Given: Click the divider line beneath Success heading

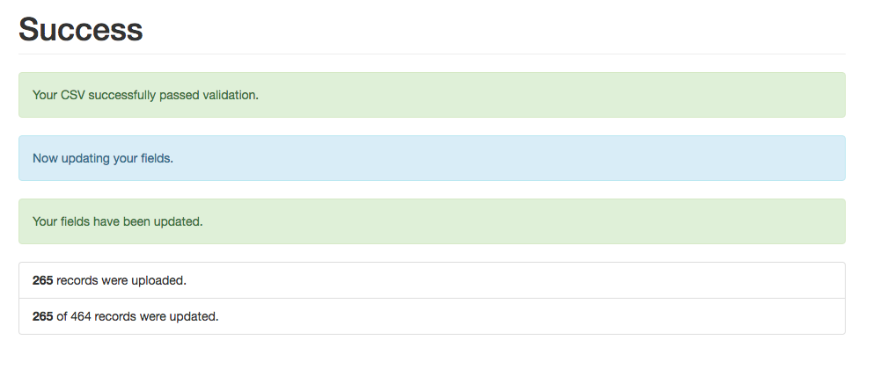Looking at the screenshot, I should click(x=432, y=54).
